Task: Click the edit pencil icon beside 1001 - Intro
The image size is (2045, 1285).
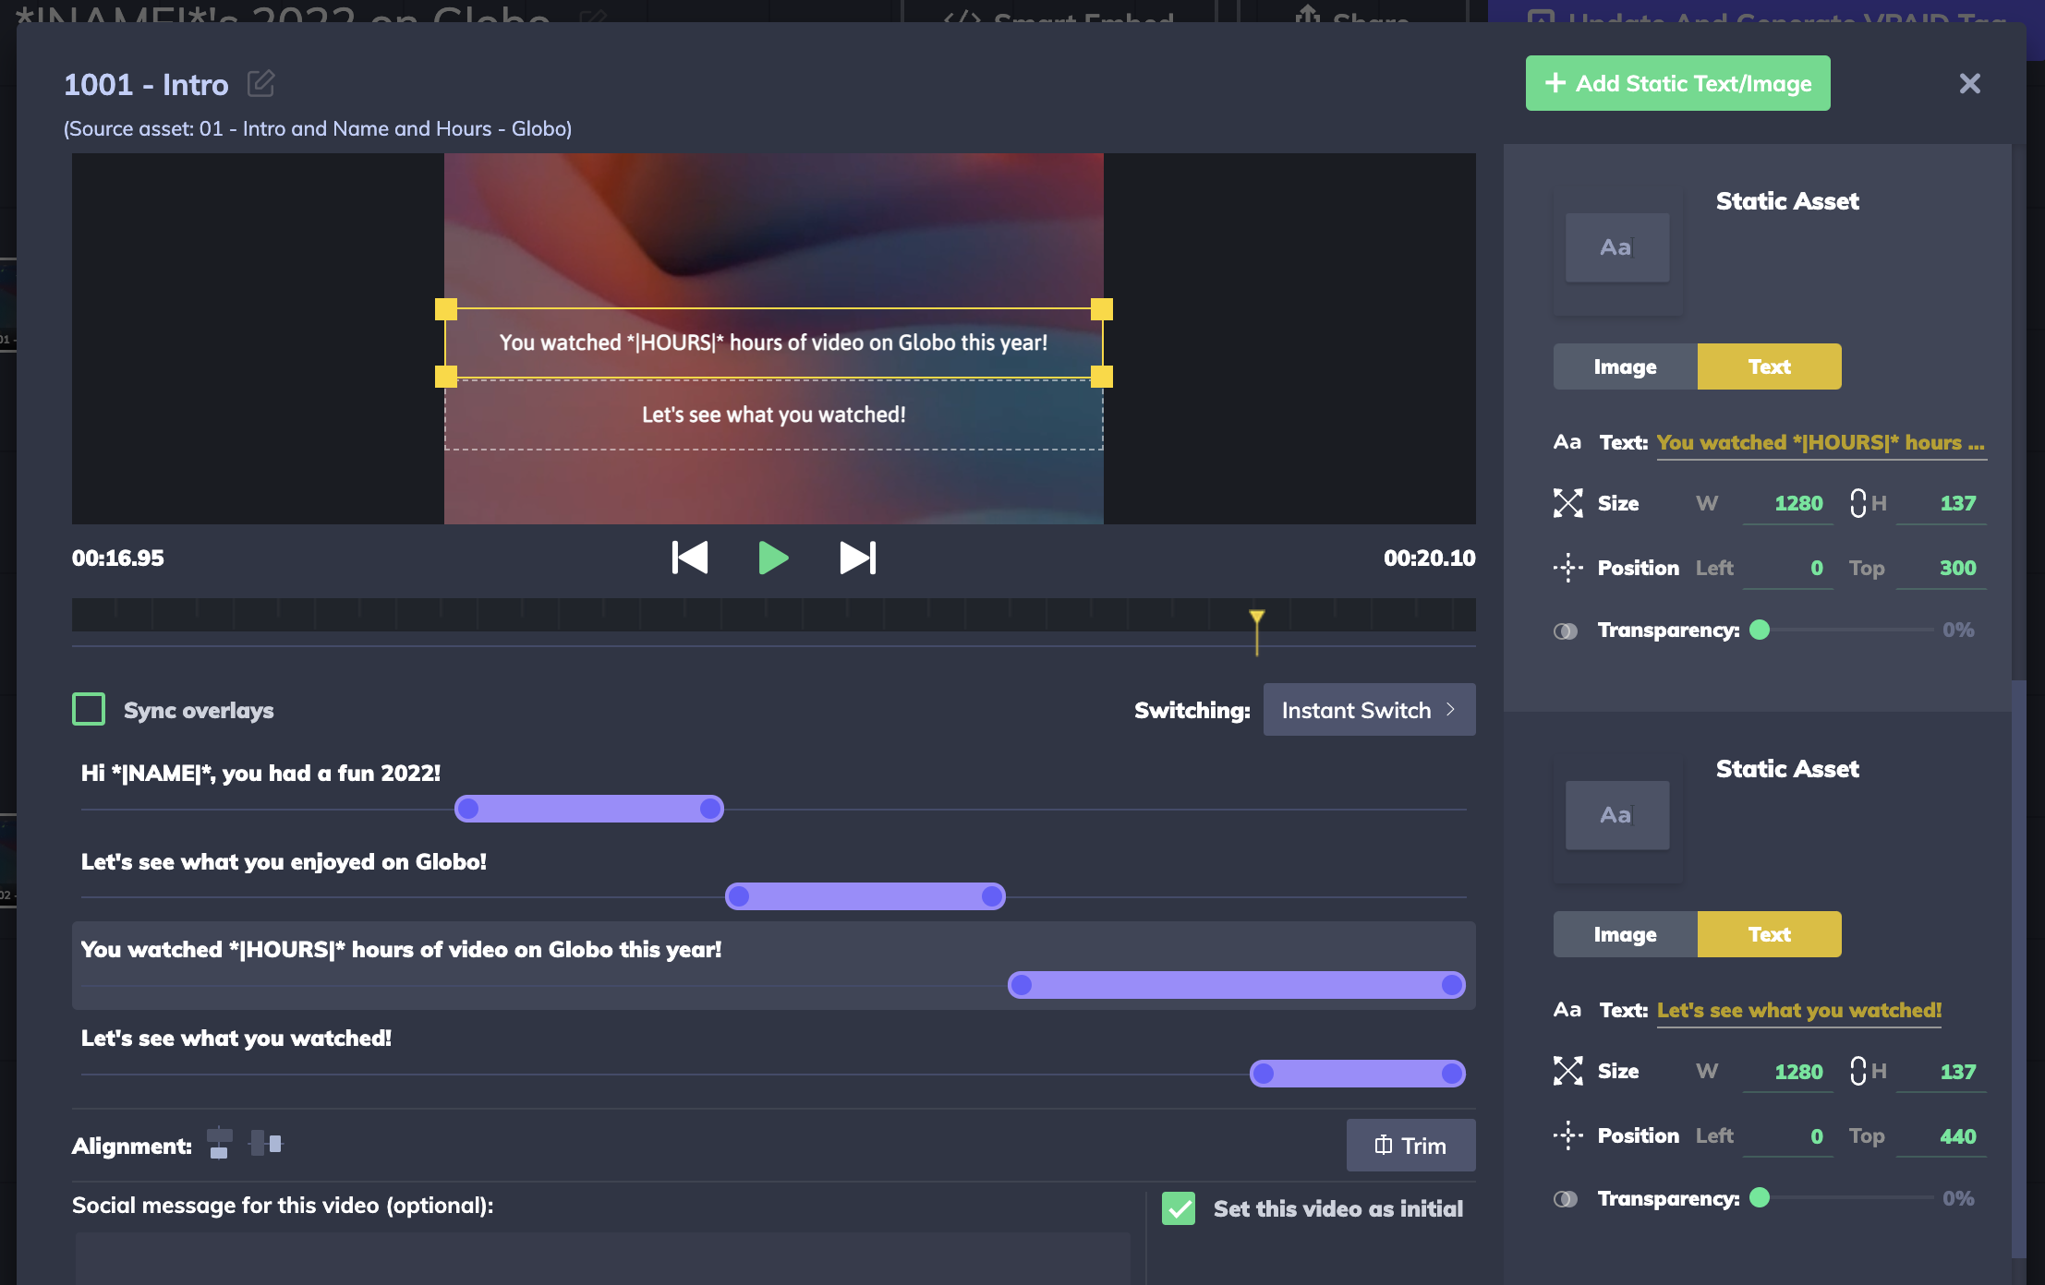Action: click(x=260, y=84)
